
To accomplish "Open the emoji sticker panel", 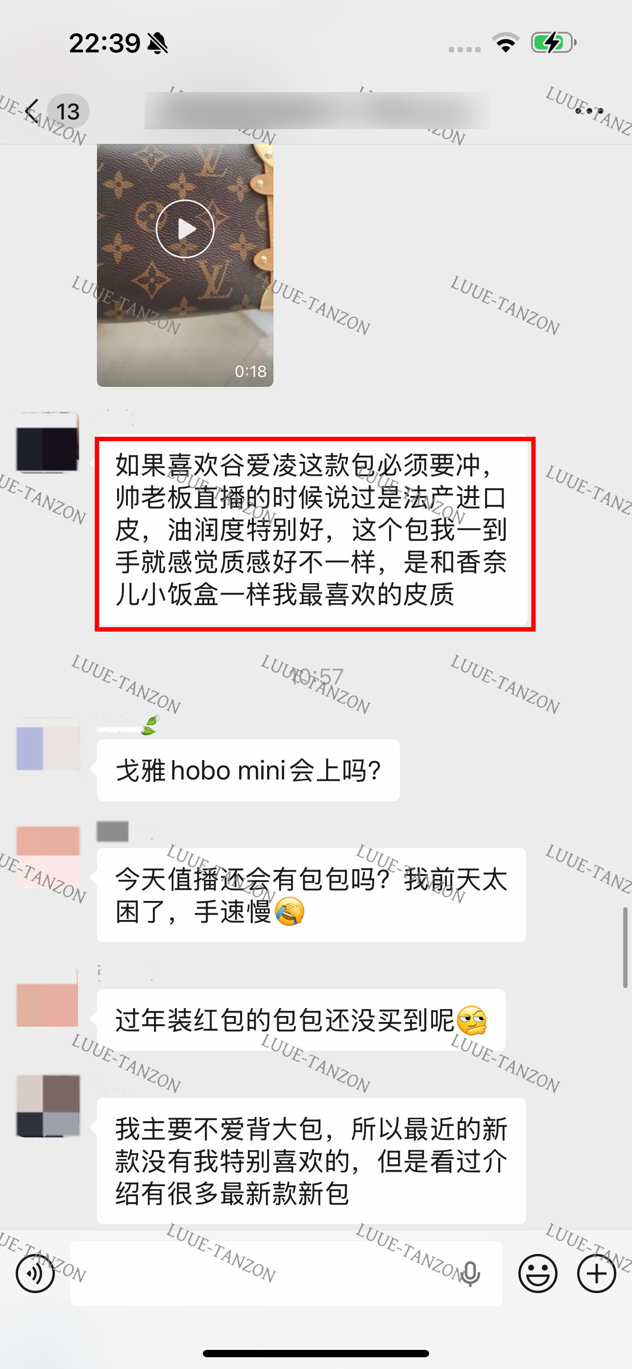I will pos(538,1274).
